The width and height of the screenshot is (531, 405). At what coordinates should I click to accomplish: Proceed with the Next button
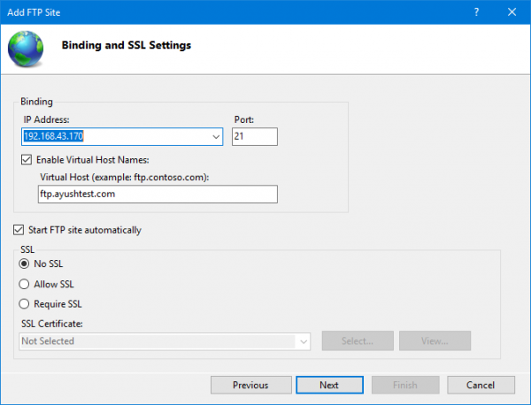(x=329, y=385)
